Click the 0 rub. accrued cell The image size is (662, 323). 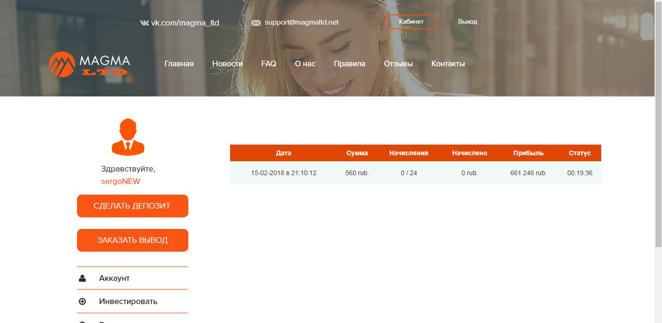[470, 173]
